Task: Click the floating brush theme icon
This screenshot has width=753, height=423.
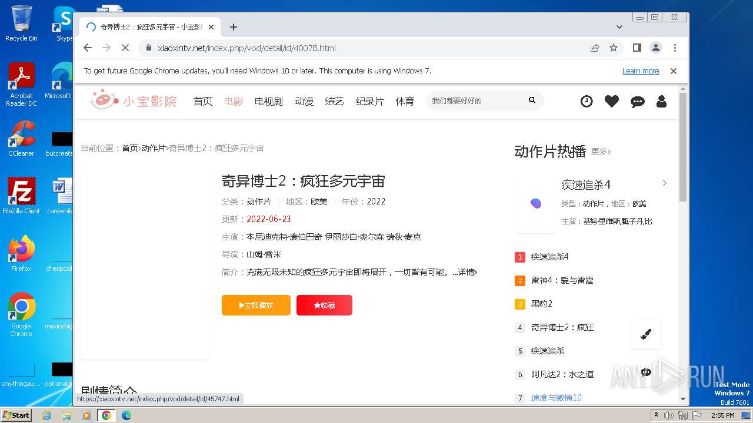Action: click(646, 334)
